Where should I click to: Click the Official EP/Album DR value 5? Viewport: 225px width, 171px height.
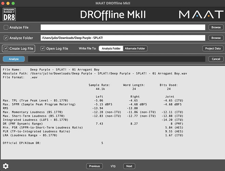coord(102,143)
